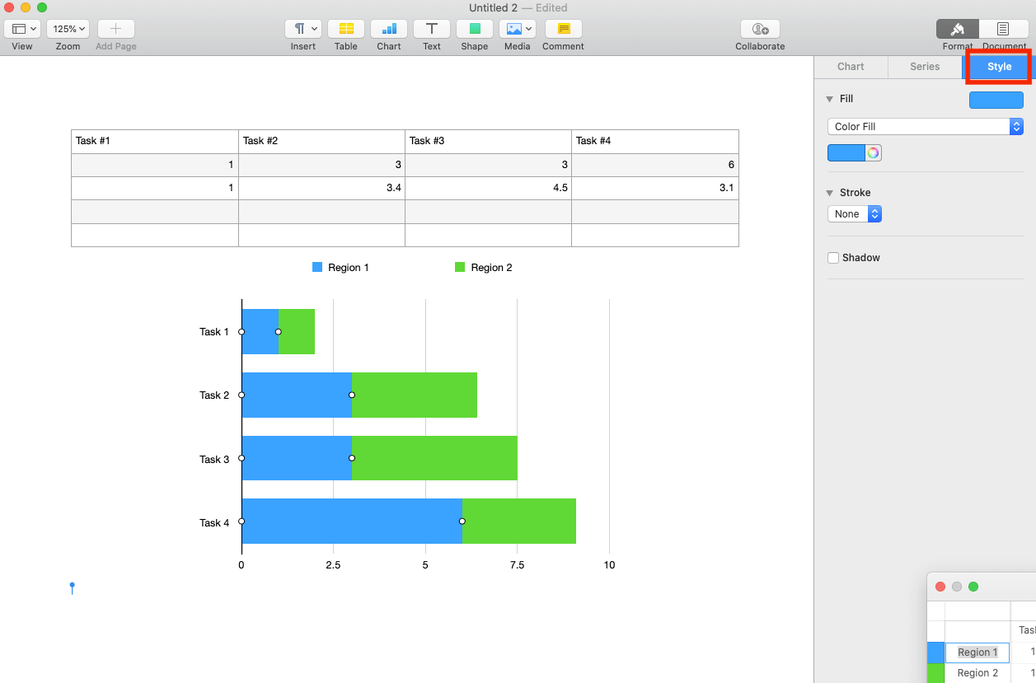Open the Color Fill dropdown
Viewport: 1036px width, 683px height.
point(925,127)
